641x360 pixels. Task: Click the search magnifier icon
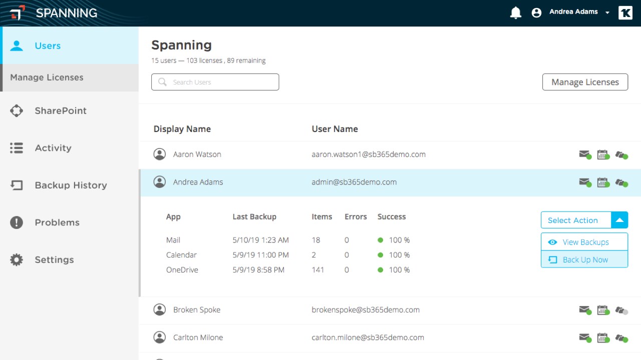coord(162,82)
